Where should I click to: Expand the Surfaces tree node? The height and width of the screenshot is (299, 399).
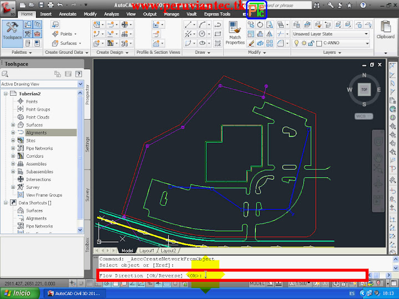click(x=13, y=125)
